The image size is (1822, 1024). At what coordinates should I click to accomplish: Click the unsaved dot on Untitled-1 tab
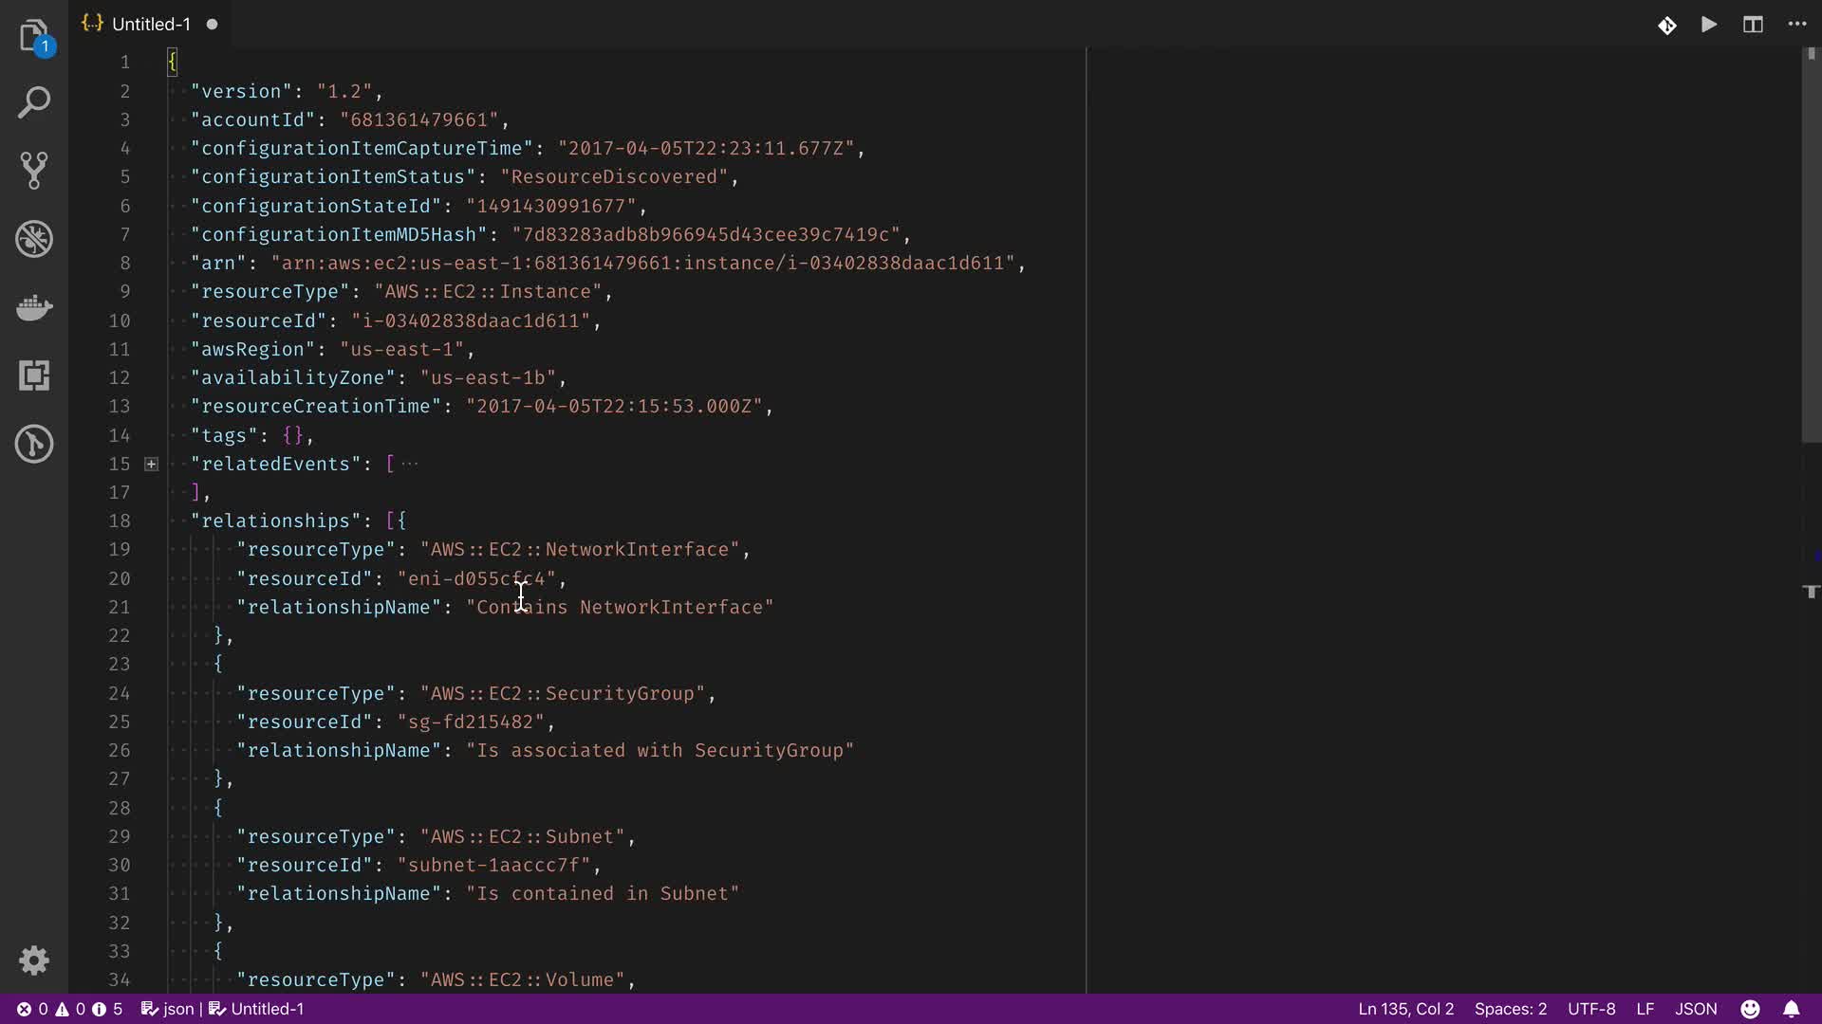212,25
